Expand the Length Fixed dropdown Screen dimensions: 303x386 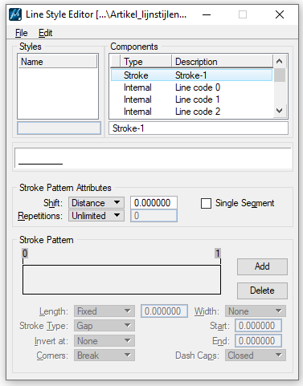click(104, 311)
